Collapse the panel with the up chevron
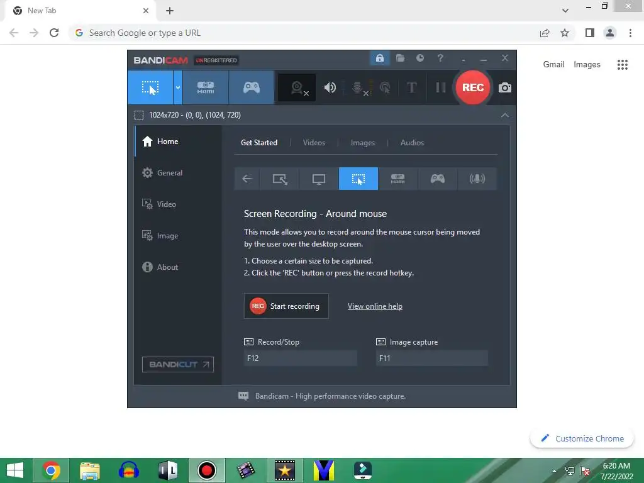 click(505, 115)
